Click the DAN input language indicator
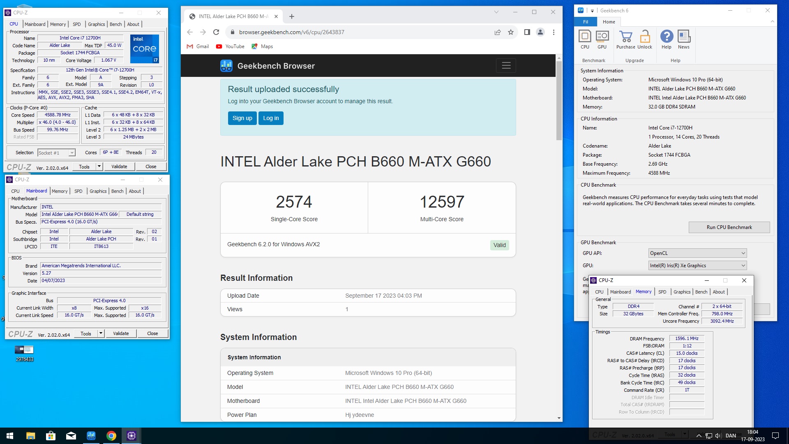The image size is (789, 444). coord(731,436)
